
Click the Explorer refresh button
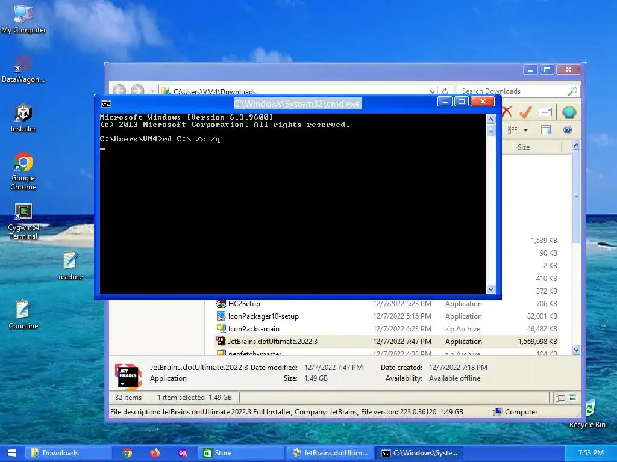(445, 91)
